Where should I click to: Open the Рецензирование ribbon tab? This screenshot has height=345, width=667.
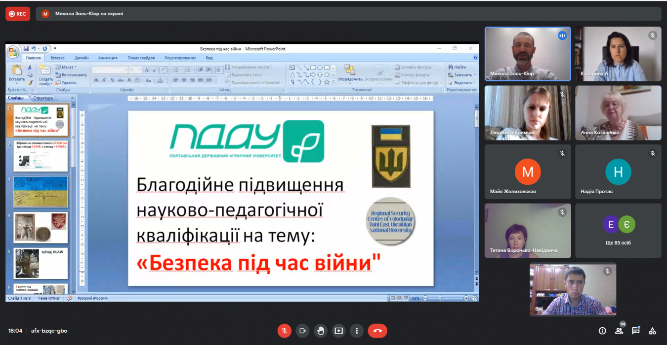180,58
